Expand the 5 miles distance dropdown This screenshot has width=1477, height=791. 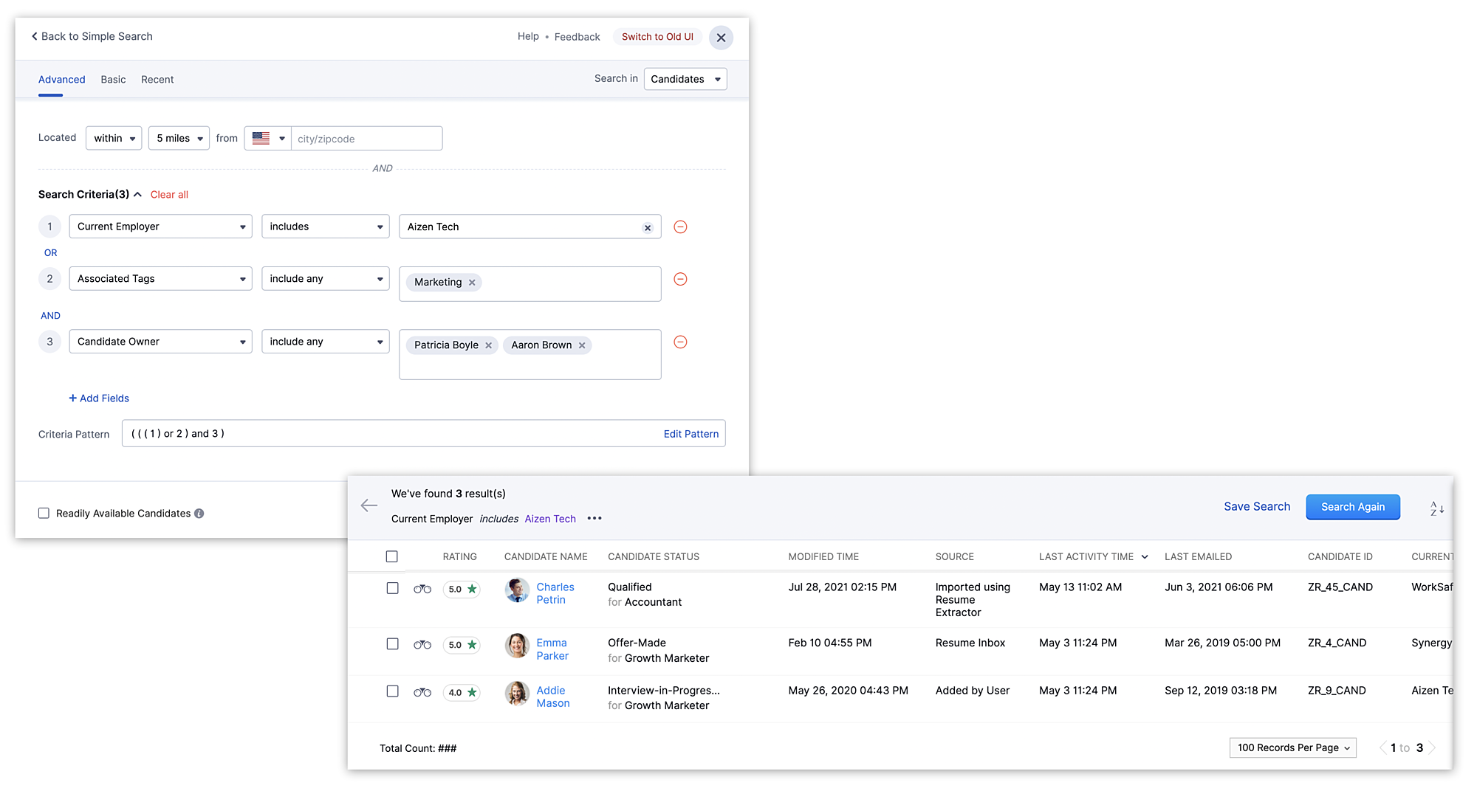pyautogui.click(x=179, y=139)
